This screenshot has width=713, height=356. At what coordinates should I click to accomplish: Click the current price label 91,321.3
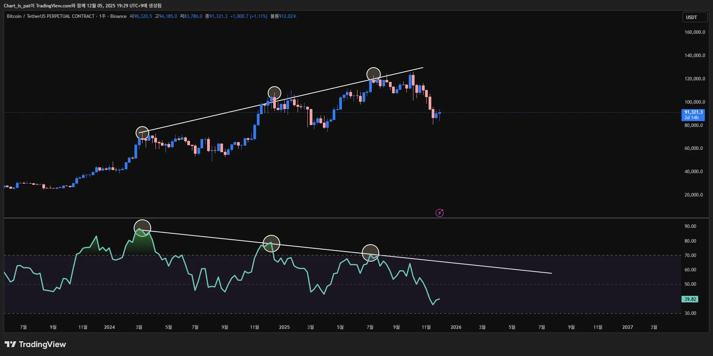(693, 112)
